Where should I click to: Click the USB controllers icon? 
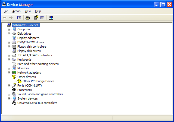pos(14,103)
